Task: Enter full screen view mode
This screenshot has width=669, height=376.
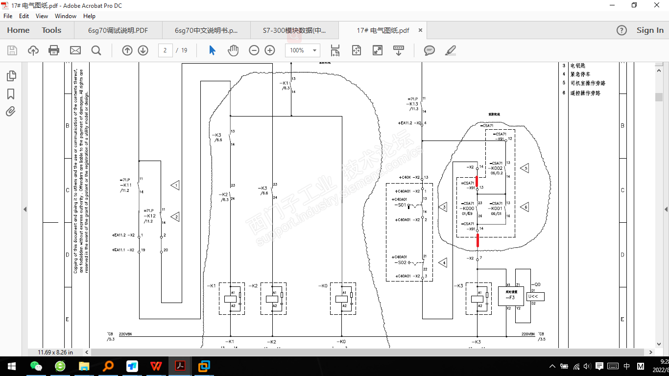Action: pos(378,50)
